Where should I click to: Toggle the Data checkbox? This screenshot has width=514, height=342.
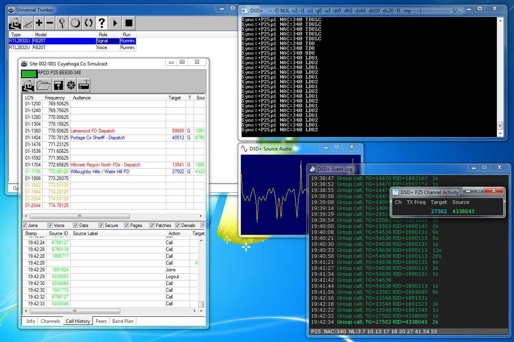pyautogui.click(x=75, y=225)
